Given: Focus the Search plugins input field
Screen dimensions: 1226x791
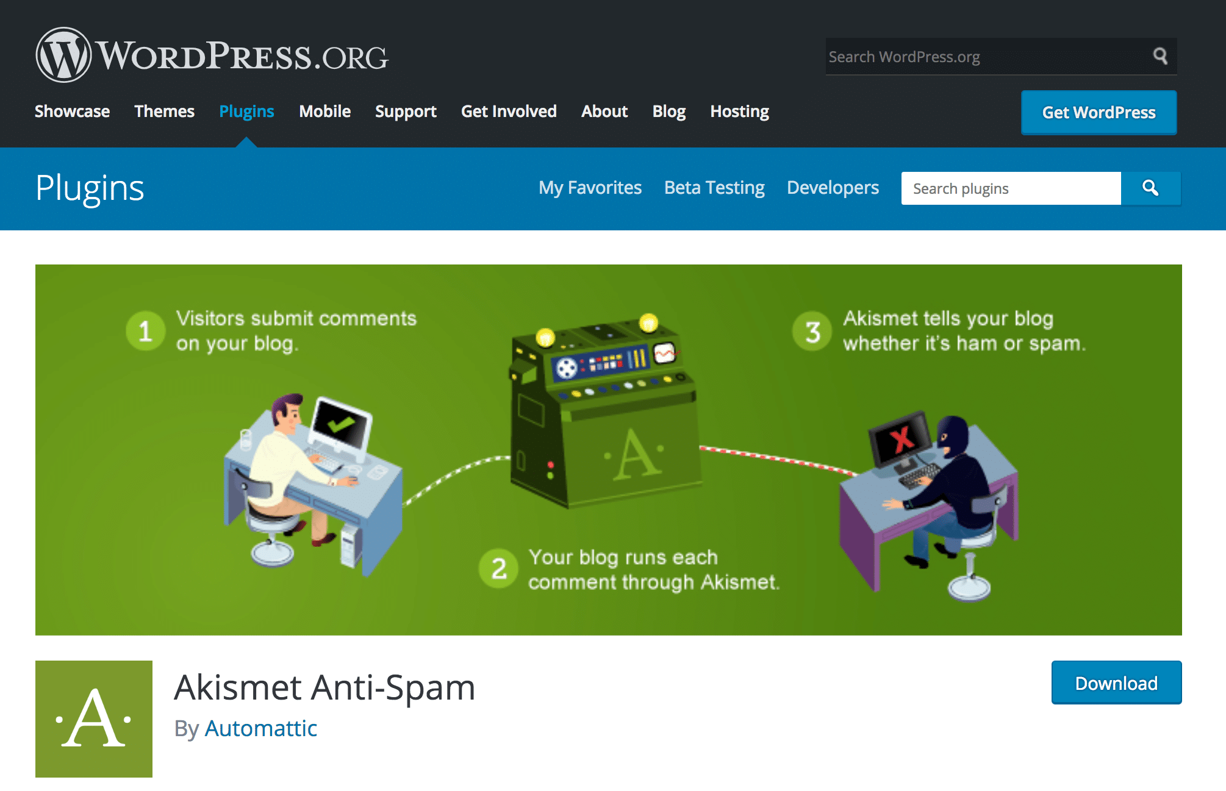Looking at the screenshot, I should (1011, 188).
